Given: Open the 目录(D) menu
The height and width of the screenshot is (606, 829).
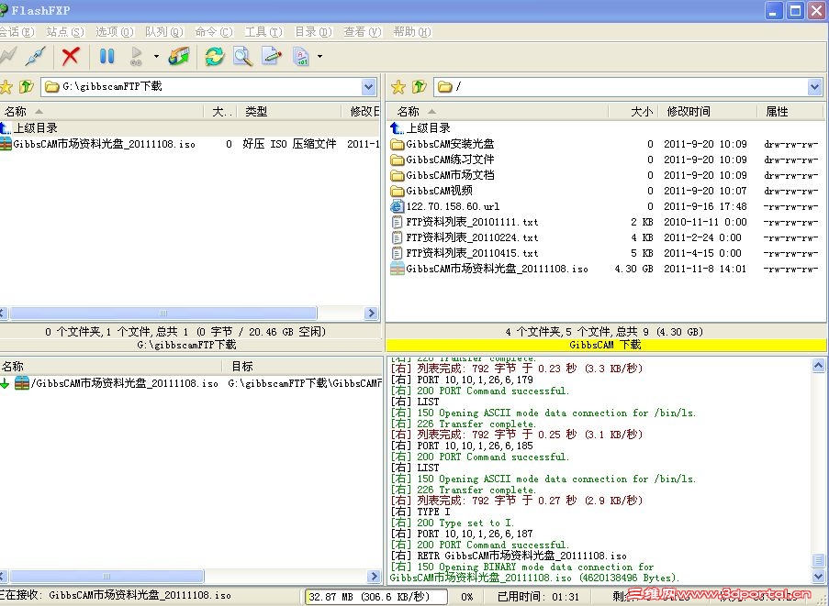Looking at the screenshot, I should tap(313, 32).
